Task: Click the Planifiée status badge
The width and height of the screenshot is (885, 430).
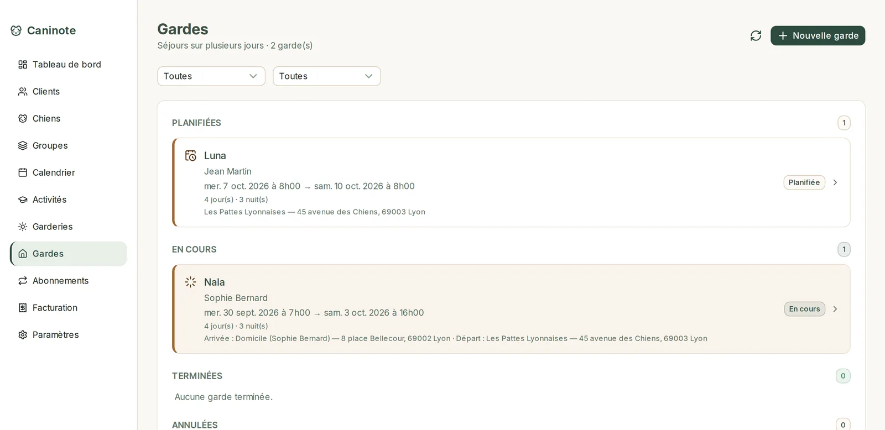Action: coord(804,182)
